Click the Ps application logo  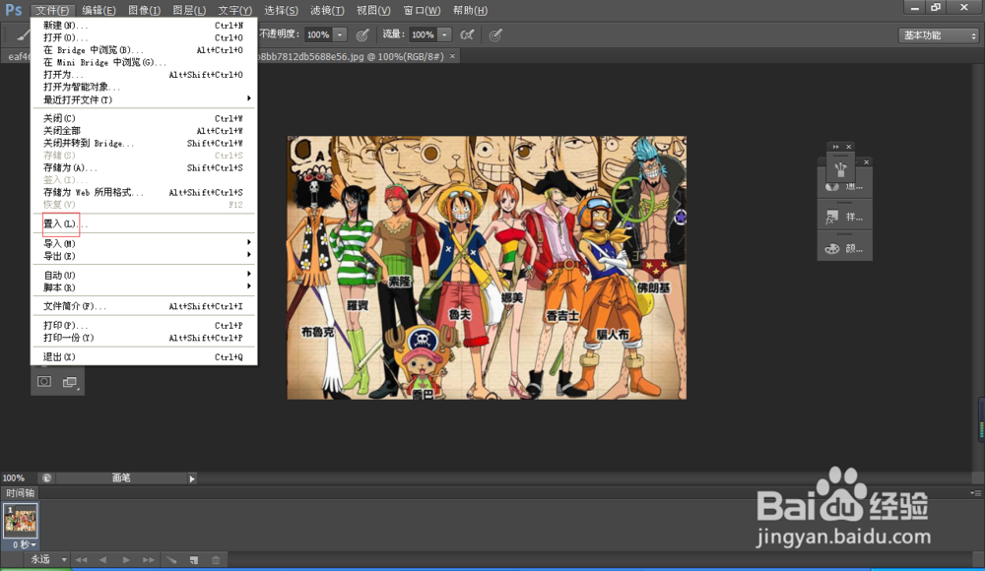coord(14,10)
